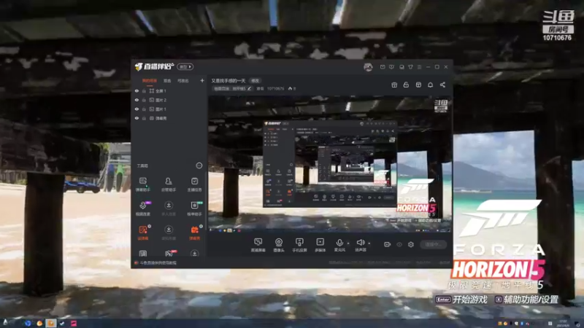Add a 多媒体 multimedia source
The image size is (584, 328).
pos(320,245)
